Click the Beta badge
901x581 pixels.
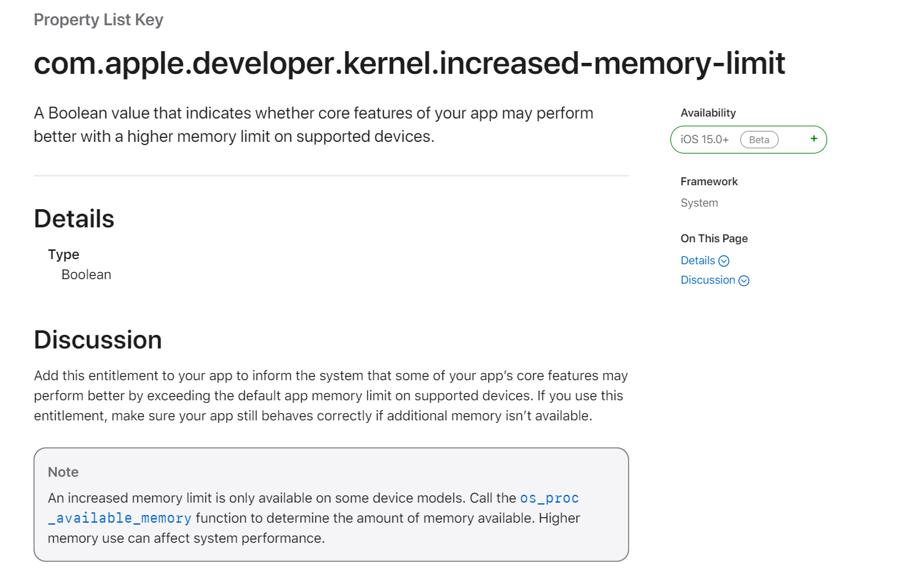[759, 140]
